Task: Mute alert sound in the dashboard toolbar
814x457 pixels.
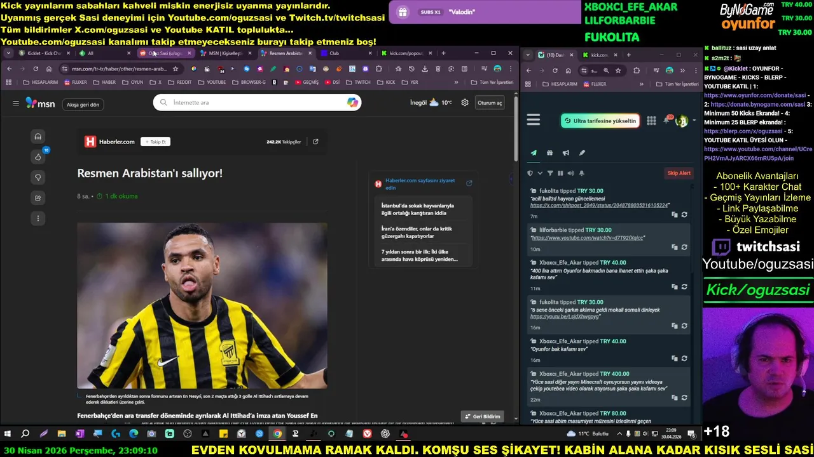Action: [570, 173]
